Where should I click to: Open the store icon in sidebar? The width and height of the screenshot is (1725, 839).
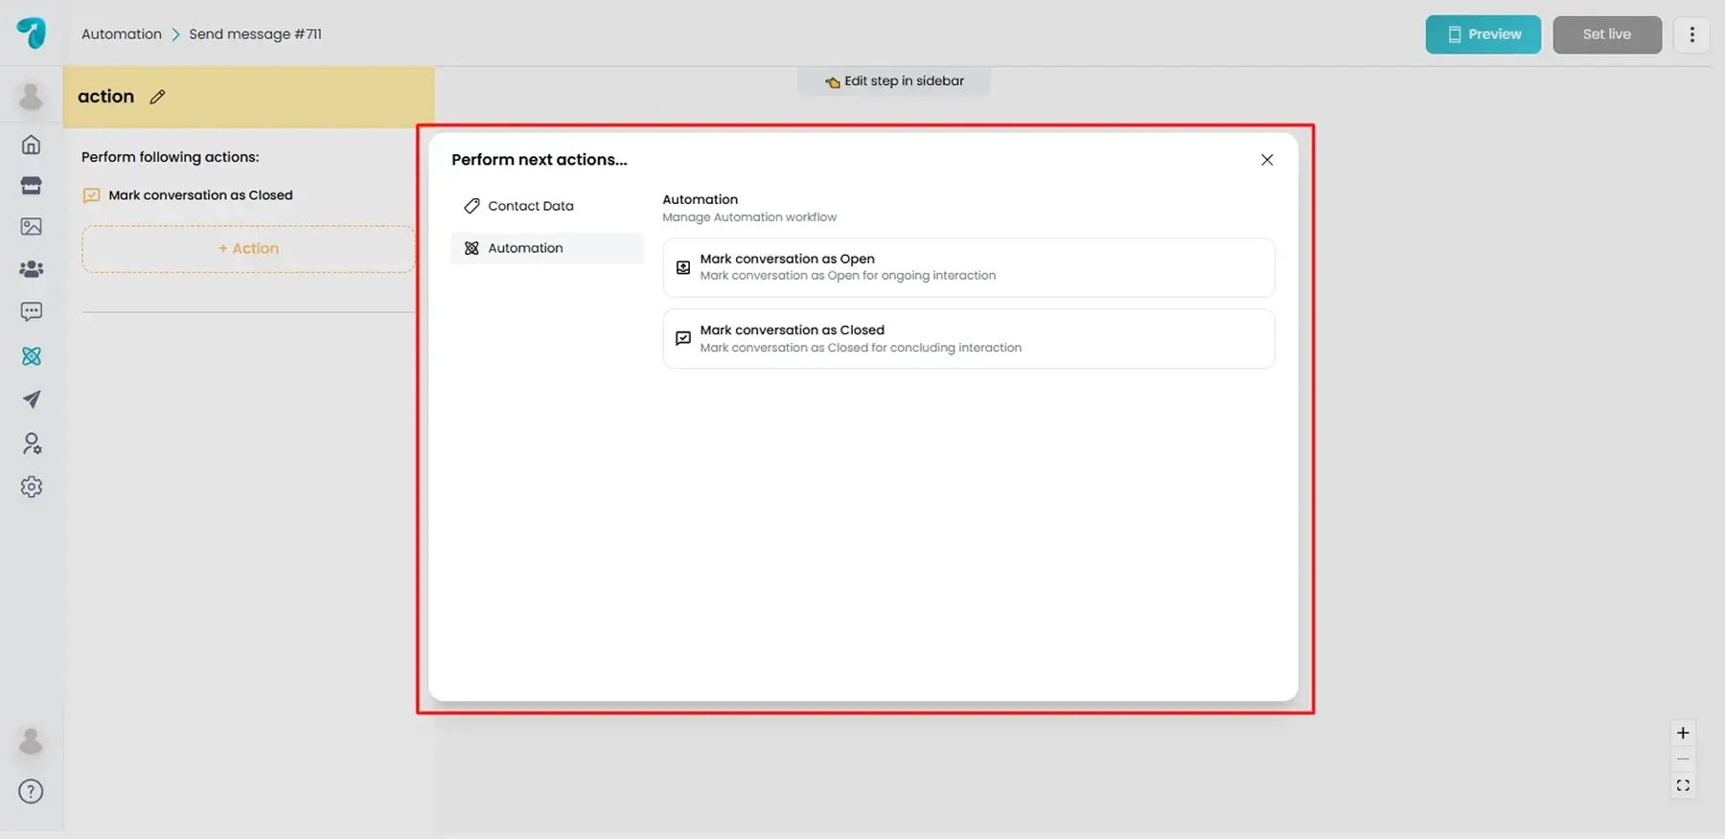tap(32, 186)
